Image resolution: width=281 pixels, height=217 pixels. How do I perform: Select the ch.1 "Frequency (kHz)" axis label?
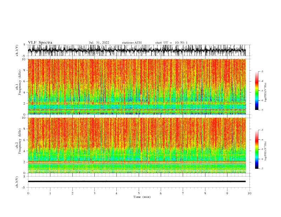click(x=20, y=83)
